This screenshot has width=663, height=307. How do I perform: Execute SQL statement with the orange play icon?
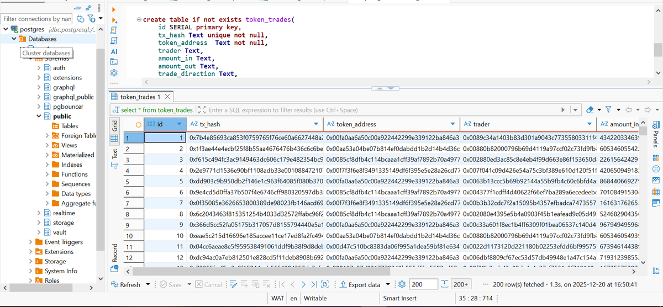point(114,9)
